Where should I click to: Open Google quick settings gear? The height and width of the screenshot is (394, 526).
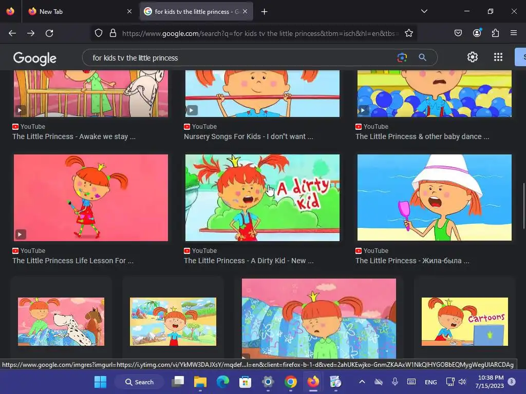pyautogui.click(x=473, y=57)
